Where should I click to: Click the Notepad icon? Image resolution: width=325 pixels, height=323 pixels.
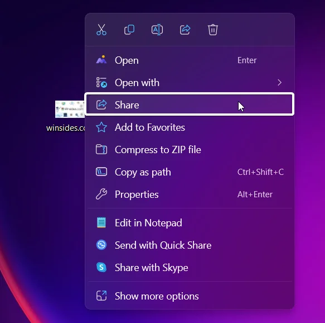[x=101, y=222]
